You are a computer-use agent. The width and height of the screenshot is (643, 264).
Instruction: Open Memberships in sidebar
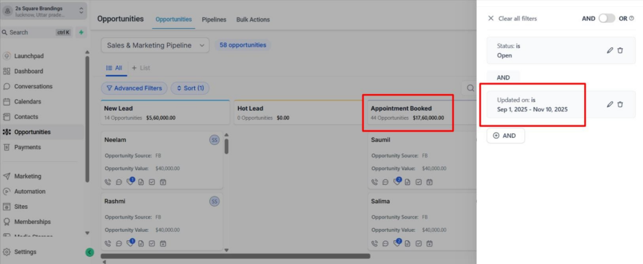coord(32,222)
